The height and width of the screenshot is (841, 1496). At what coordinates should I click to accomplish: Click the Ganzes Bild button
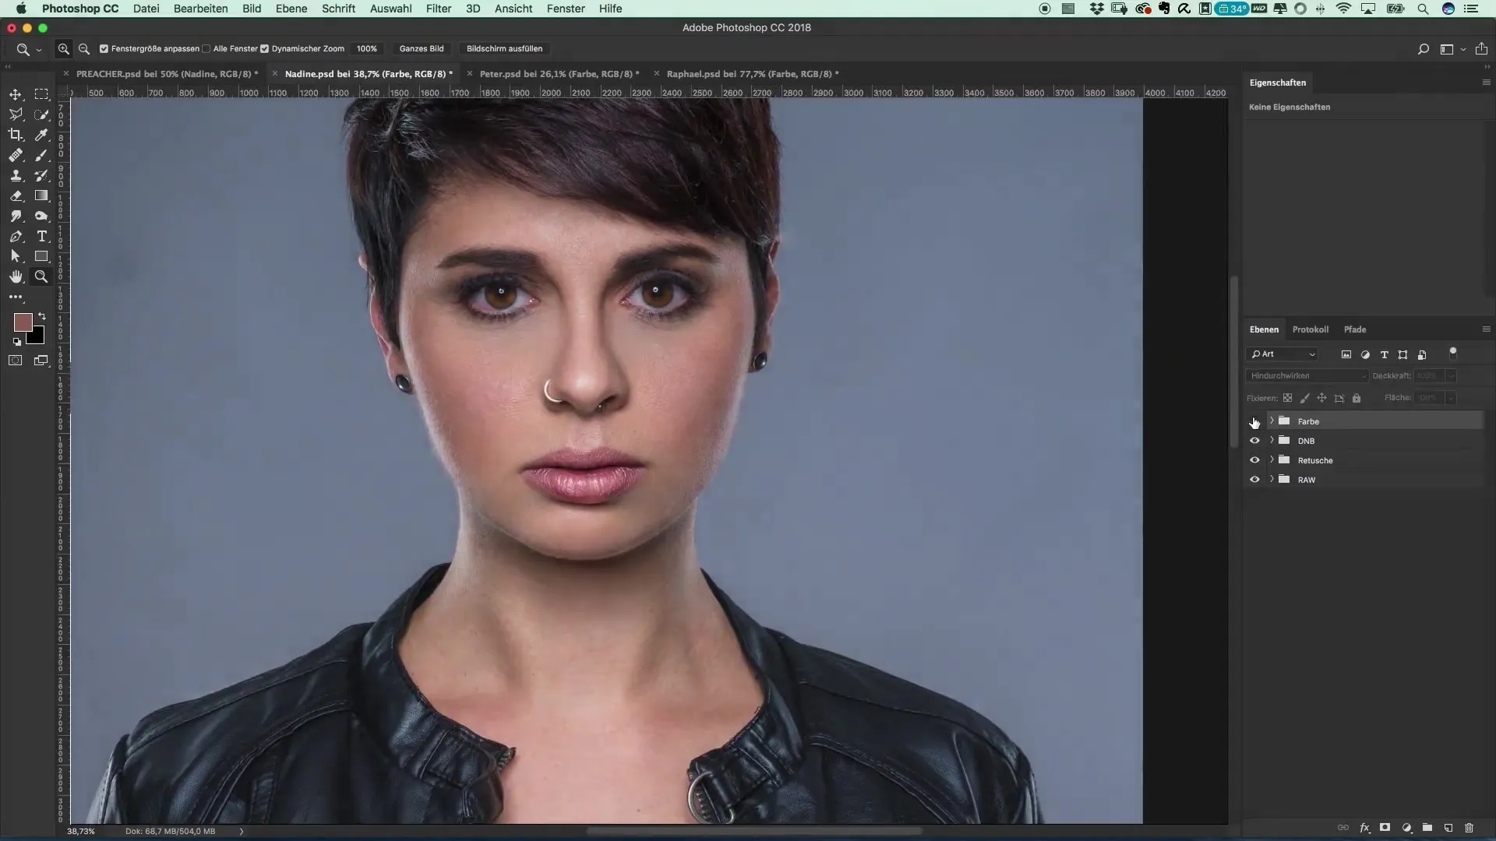tap(422, 48)
